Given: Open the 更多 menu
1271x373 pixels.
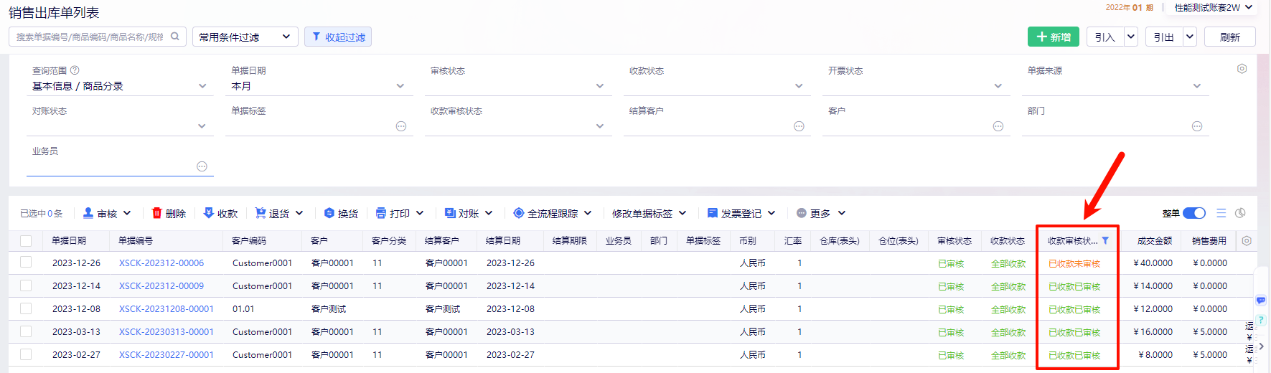Looking at the screenshot, I should tap(821, 213).
